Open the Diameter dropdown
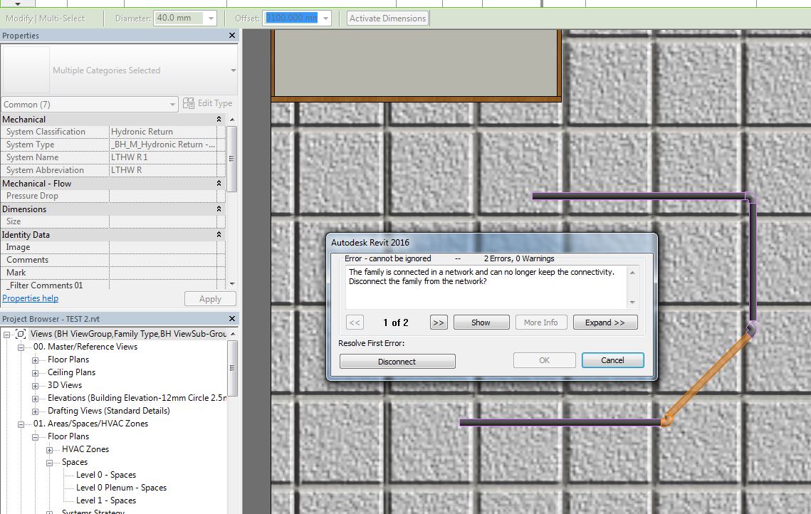This screenshot has height=514, width=811. [x=210, y=18]
